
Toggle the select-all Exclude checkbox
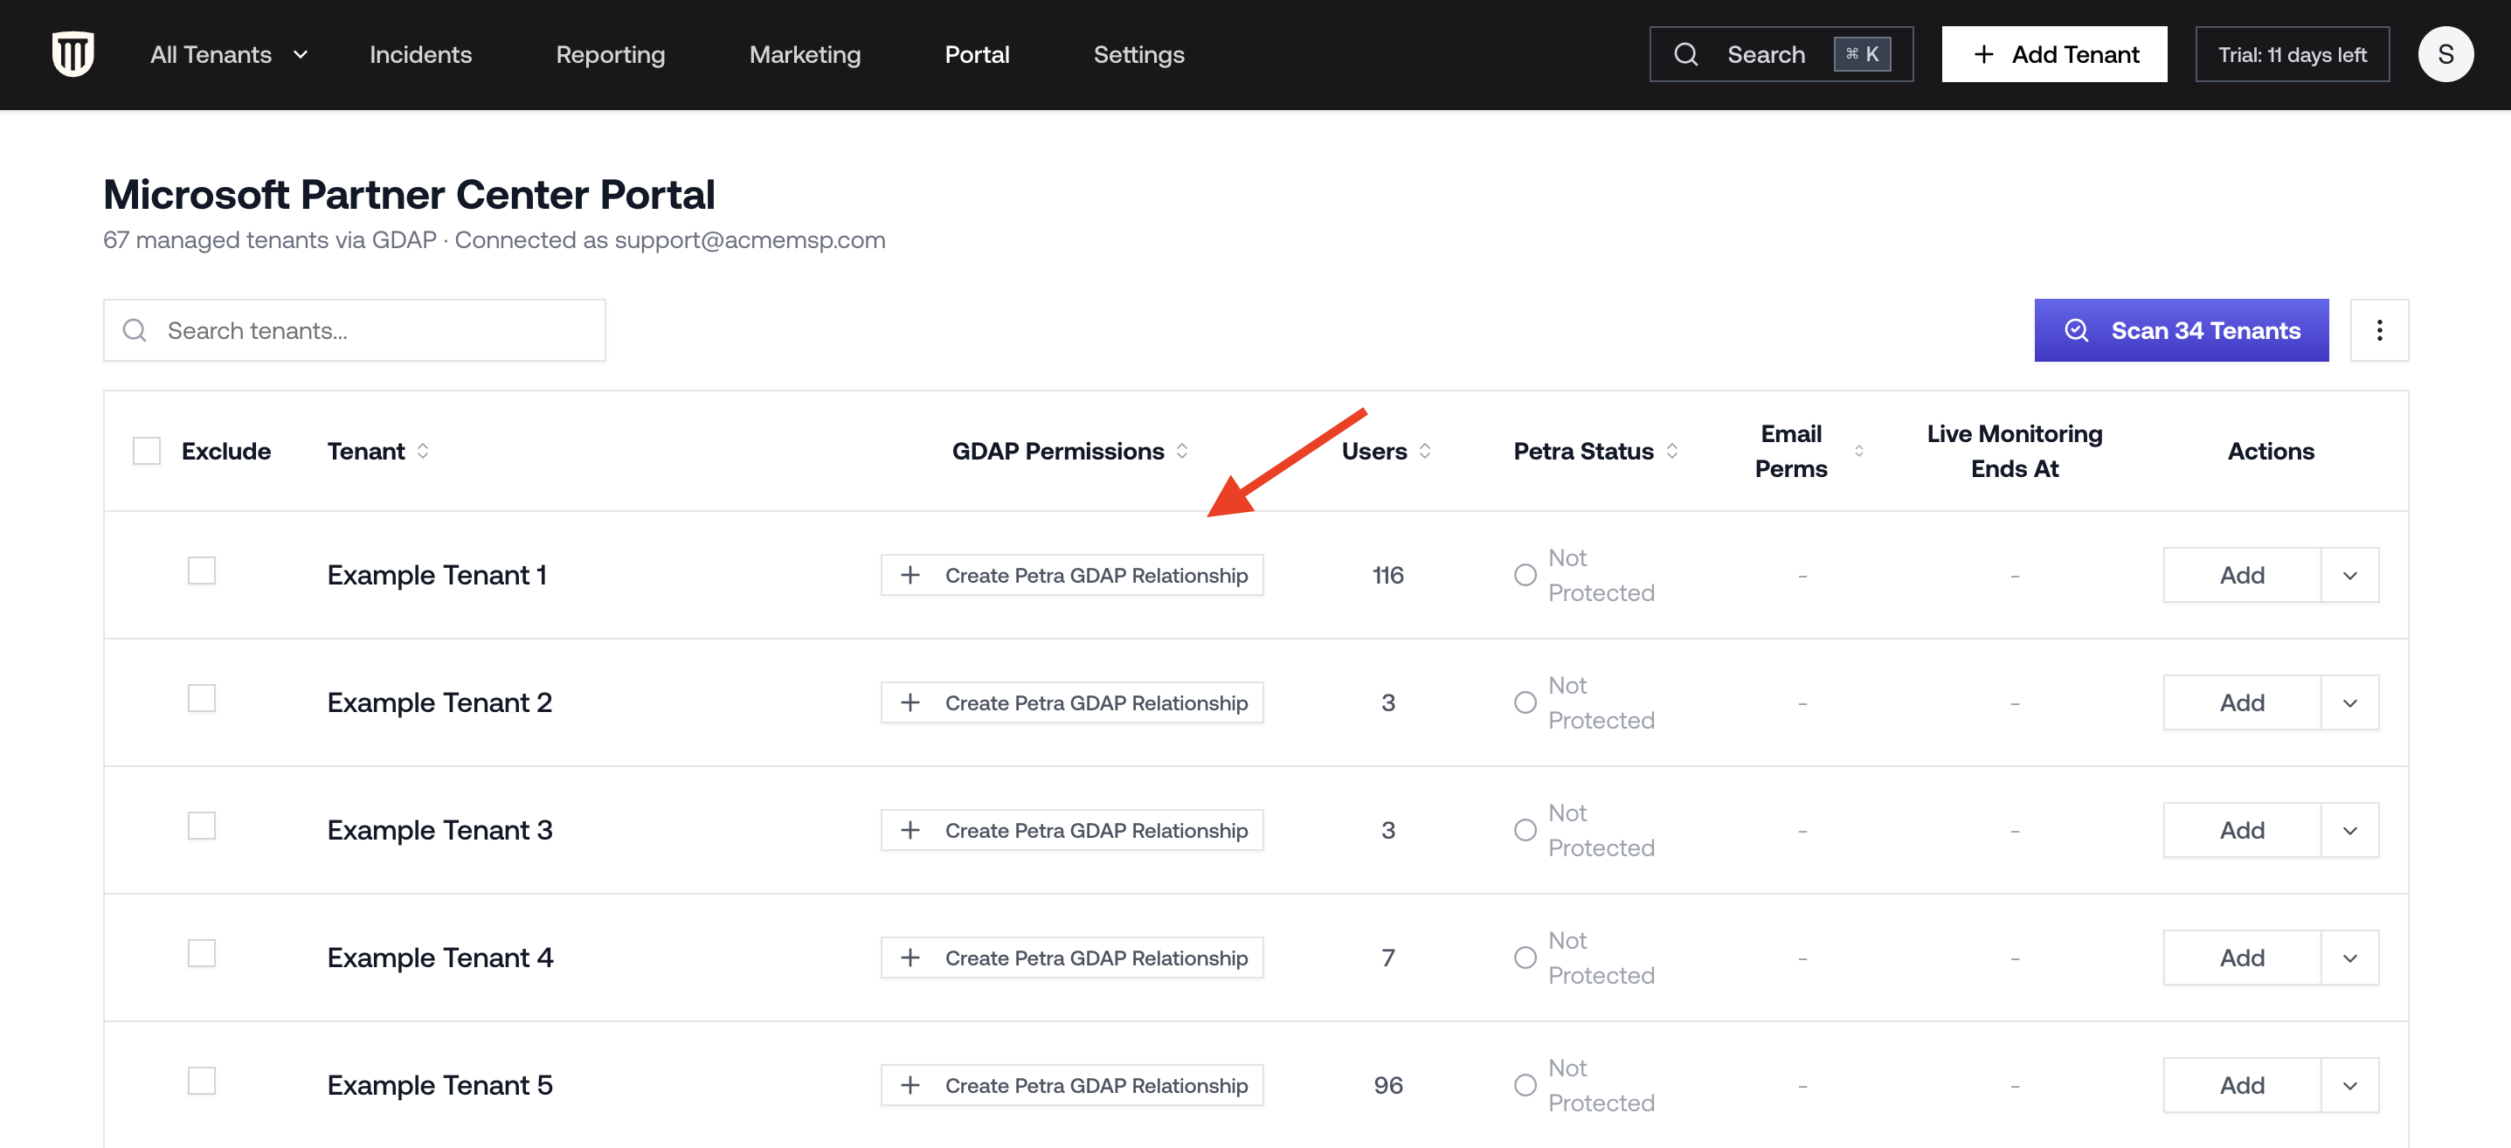(x=146, y=450)
